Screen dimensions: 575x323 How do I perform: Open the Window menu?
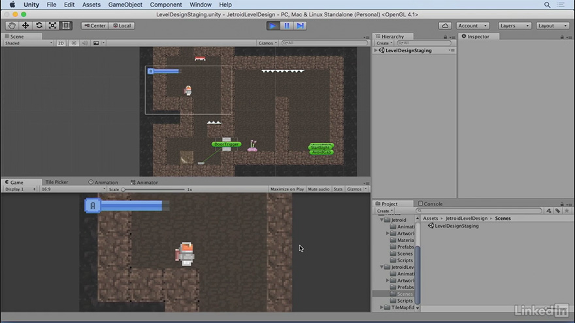[200, 5]
